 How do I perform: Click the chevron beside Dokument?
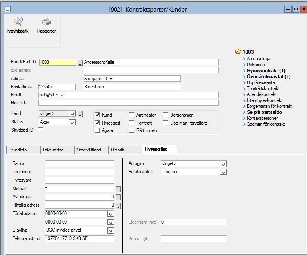244,65
